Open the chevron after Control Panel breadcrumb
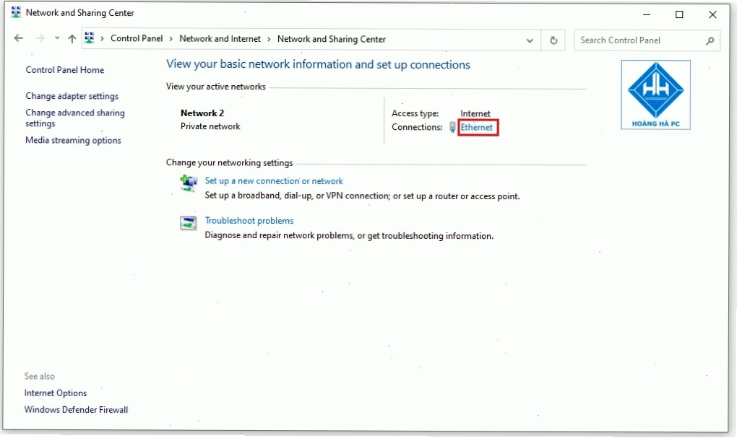Screen dimensions: 737x438 [x=171, y=39]
